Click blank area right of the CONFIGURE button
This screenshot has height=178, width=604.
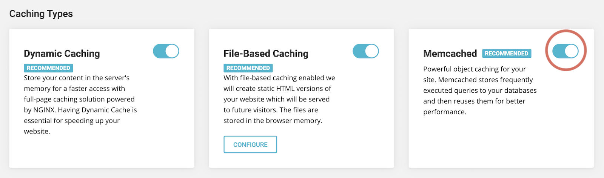tap(332, 145)
